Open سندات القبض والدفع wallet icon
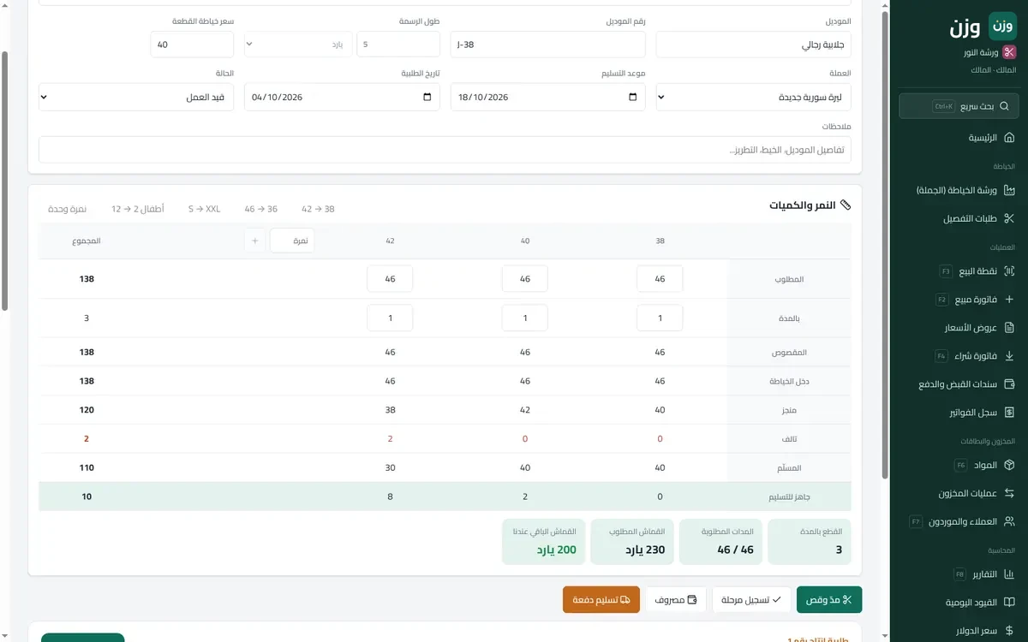This screenshot has height=642, width=1028. pos(1009,384)
